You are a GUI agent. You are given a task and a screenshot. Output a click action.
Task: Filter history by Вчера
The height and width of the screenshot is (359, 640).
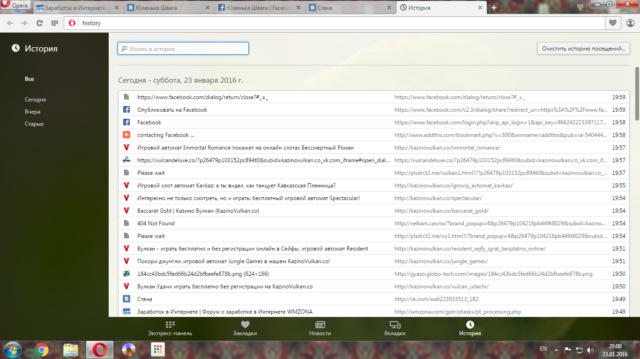33,112
